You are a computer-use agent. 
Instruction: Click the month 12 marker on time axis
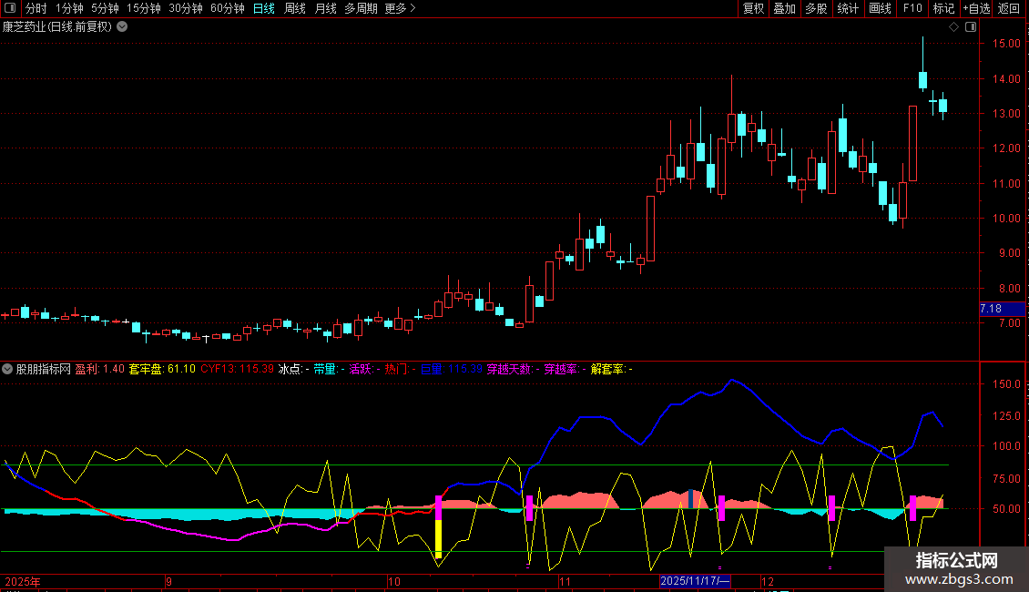point(767,581)
